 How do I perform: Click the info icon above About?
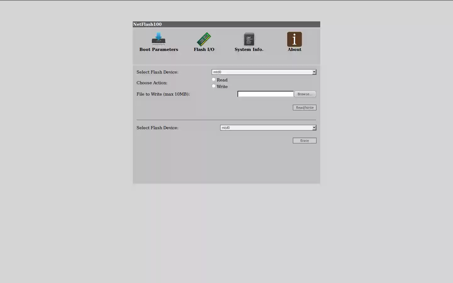click(294, 39)
